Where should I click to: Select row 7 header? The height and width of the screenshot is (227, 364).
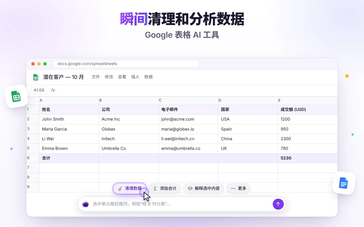tap(33, 168)
